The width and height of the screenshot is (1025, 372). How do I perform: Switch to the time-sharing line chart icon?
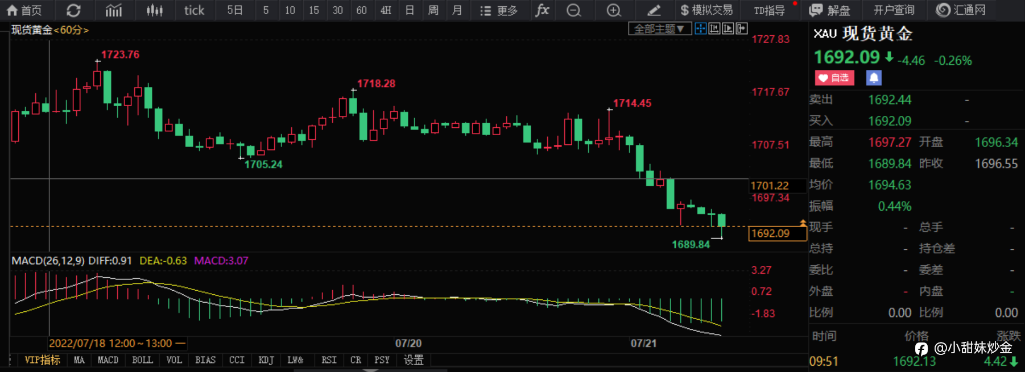(x=114, y=10)
